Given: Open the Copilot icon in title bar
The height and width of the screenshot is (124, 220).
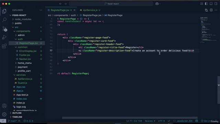Looking at the screenshot, I should coord(157,4).
